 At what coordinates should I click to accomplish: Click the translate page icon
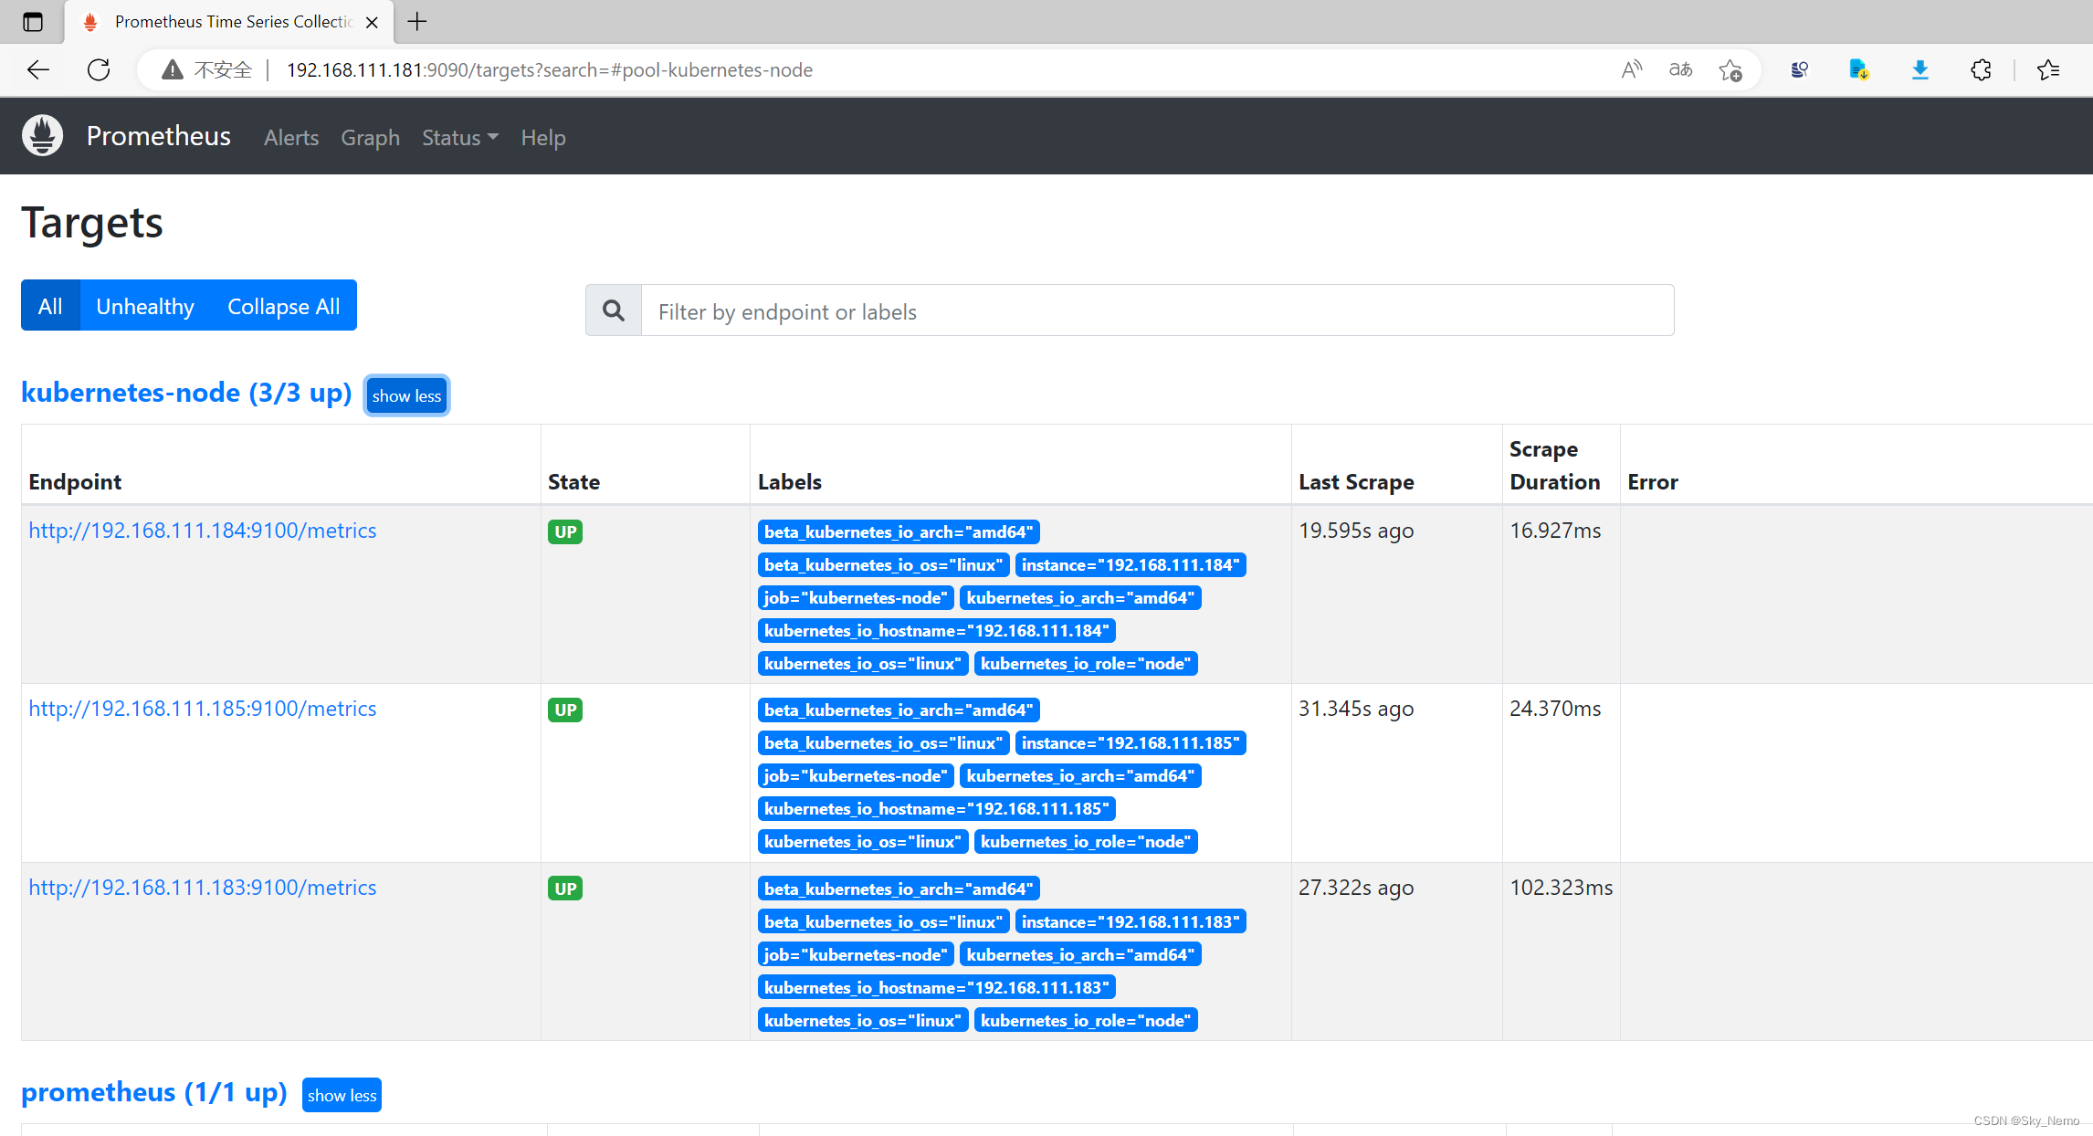coord(1680,70)
